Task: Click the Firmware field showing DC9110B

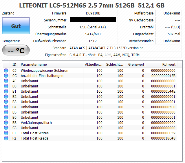Action: click(93, 13)
